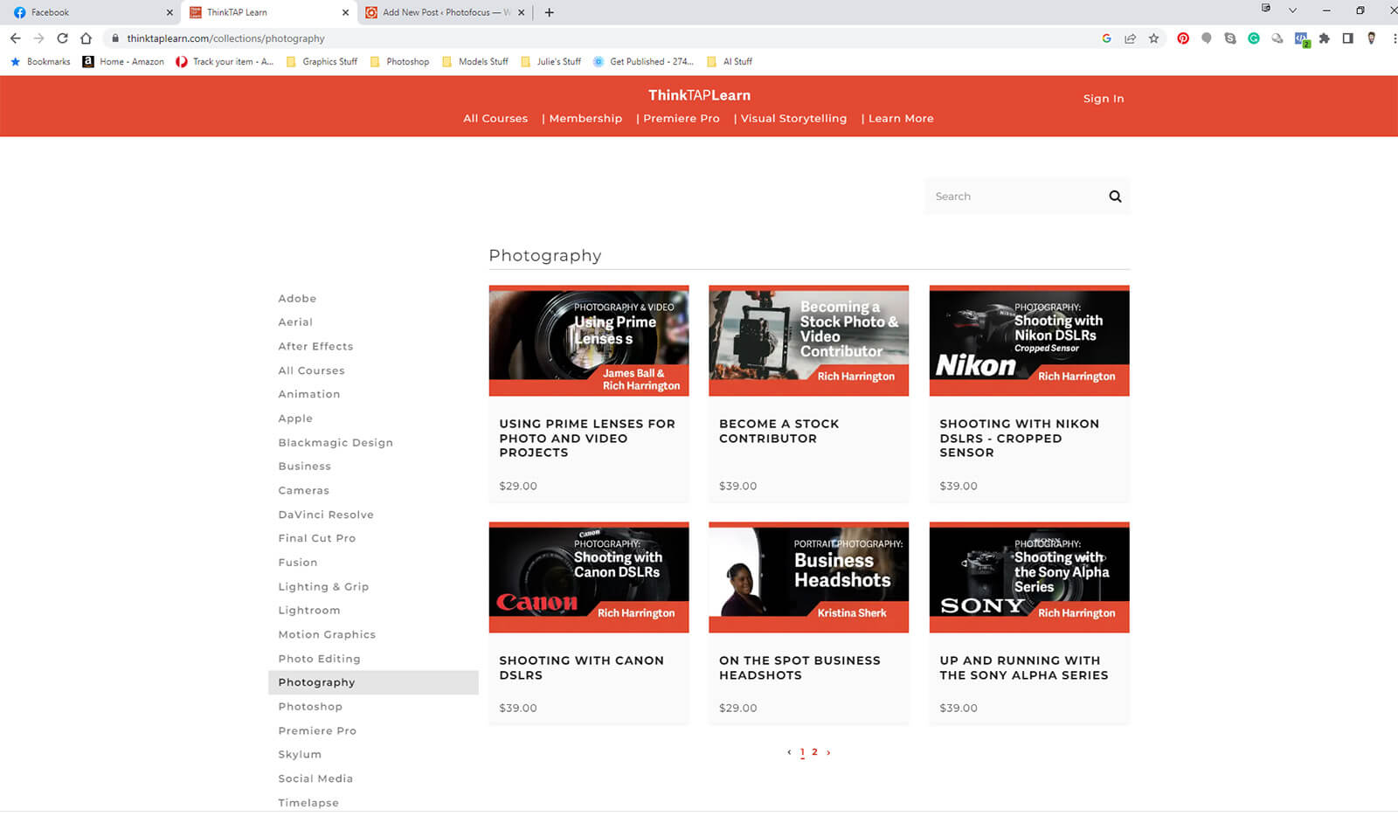Click the Sign In link
1398x816 pixels.
click(1103, 99)
